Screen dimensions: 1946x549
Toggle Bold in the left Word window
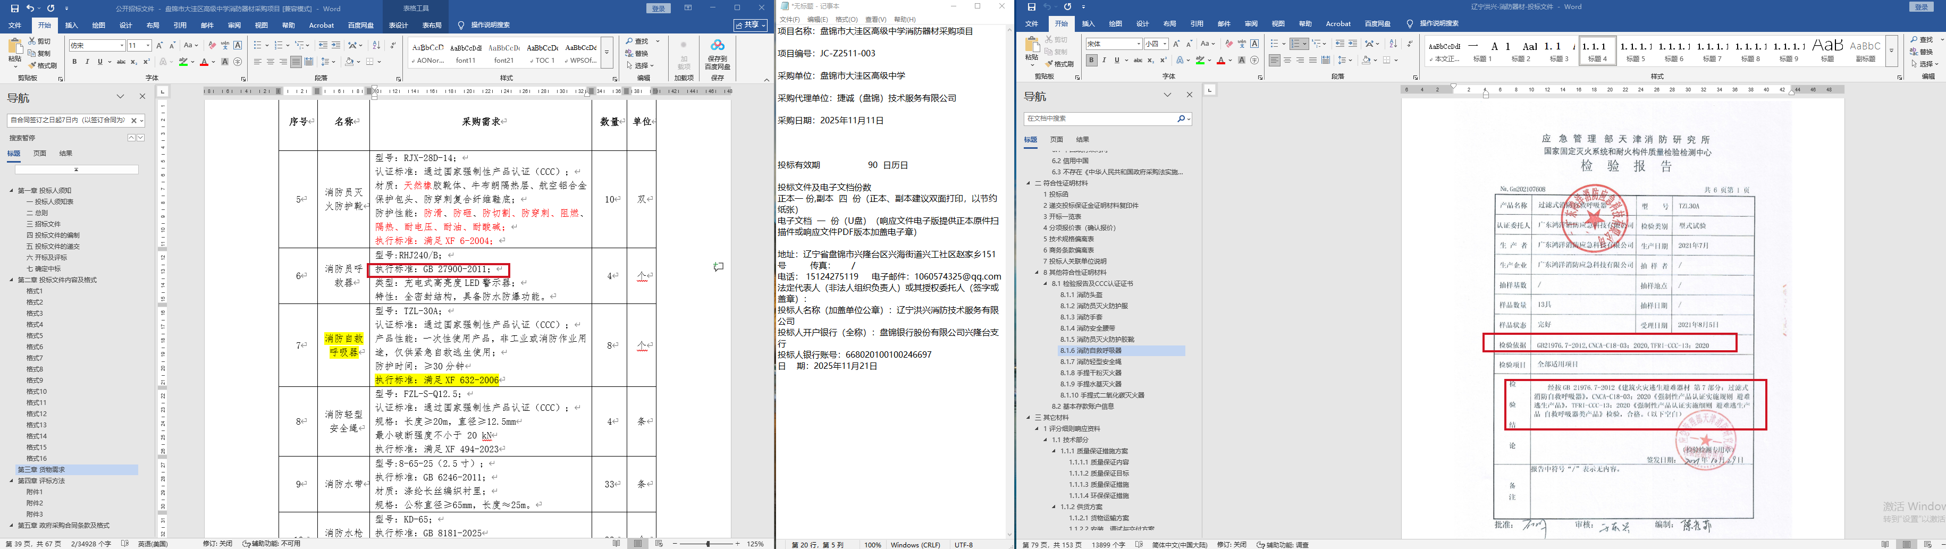point(74,62)
